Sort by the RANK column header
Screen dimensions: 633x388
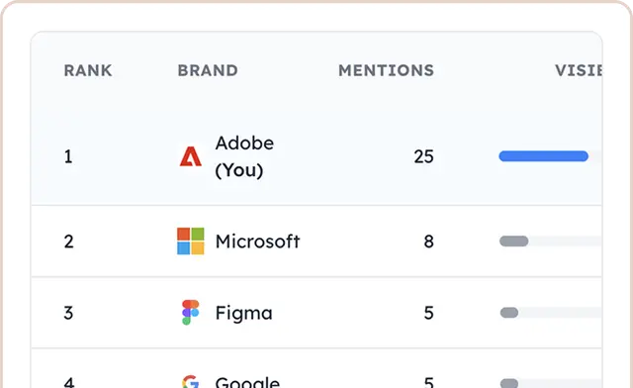click(88, 70)
